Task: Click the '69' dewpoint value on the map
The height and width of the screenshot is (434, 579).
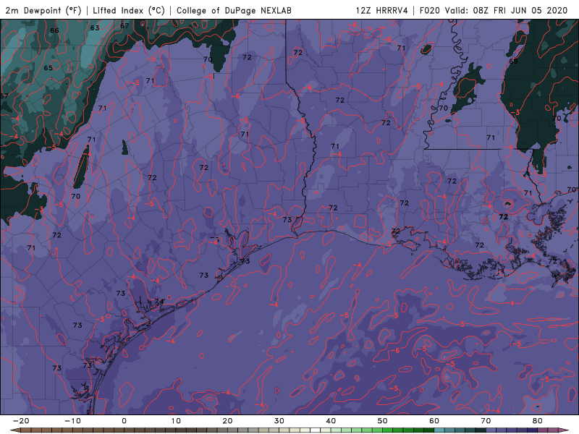Action: tap(513, 61)
